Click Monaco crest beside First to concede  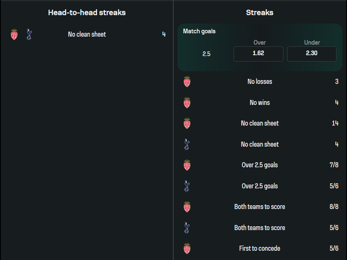(x=187, y=249)
